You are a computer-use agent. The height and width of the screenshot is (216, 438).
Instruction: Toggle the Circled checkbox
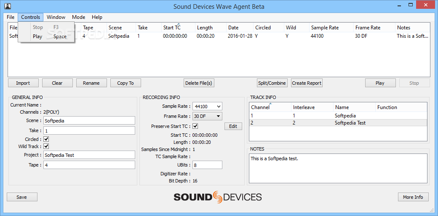(46, 139)
